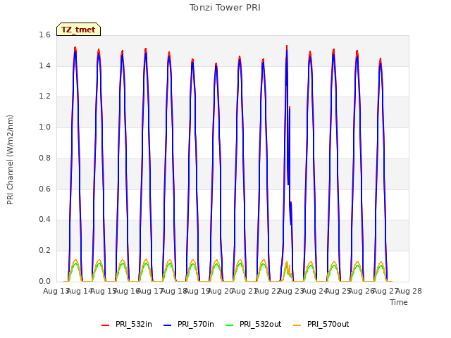Click the green PRI_532out legend swatch
The image size is (451, 338).
230,325
